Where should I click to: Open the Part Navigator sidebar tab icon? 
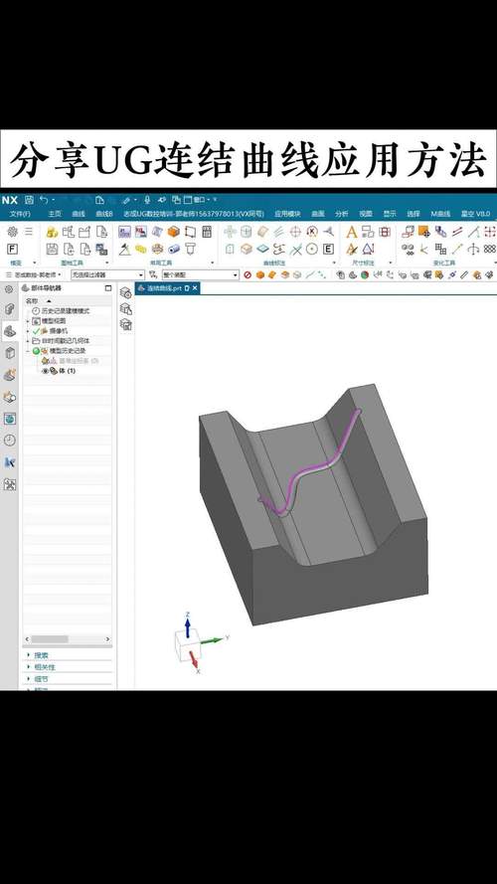click(10, 331)
